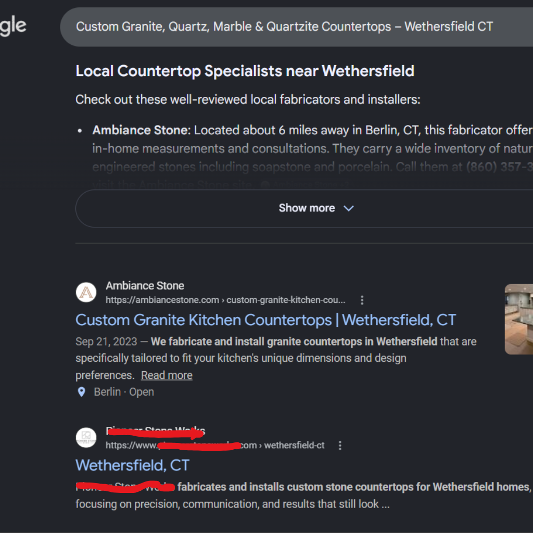This screenshot has height=533, width=533.
Task: Open the Wethersfield, CT result title
Action: [x=132, y=465]
